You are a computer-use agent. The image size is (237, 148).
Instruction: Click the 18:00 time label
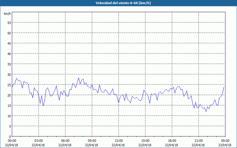click(172, 141)
